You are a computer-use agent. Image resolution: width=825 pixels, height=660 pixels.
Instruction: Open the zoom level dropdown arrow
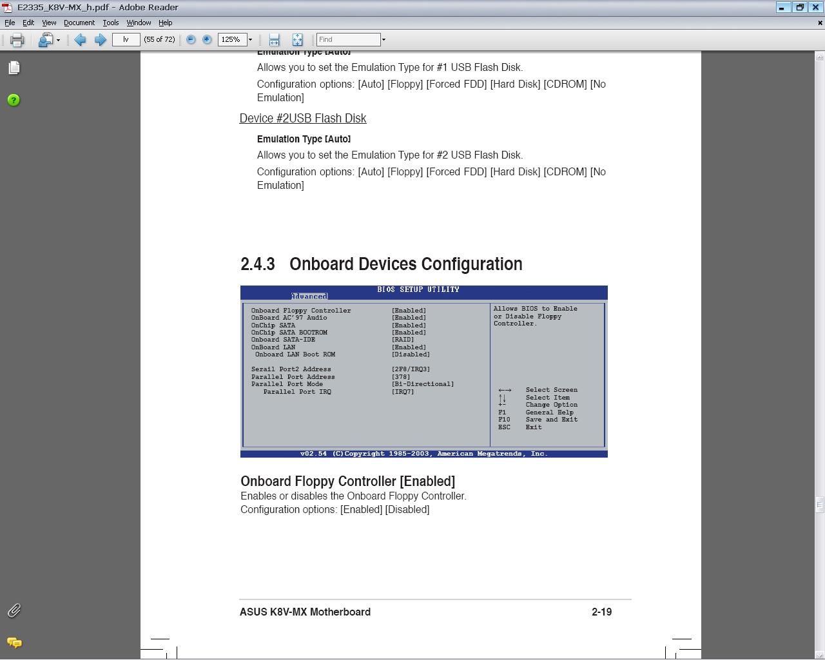[x=250, y=40]
